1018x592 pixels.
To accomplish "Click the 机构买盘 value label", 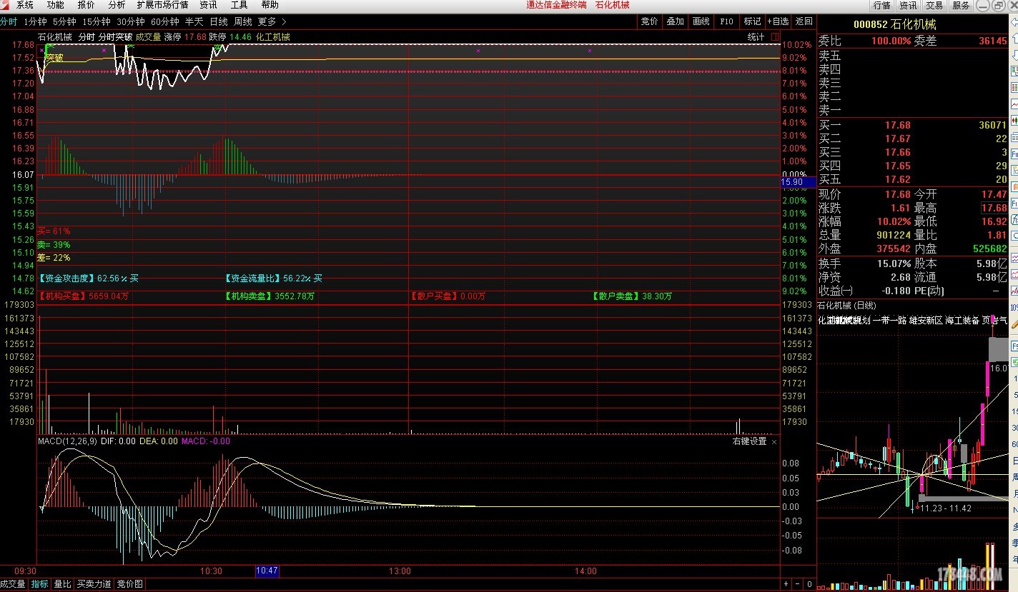I will pos(84,296).
